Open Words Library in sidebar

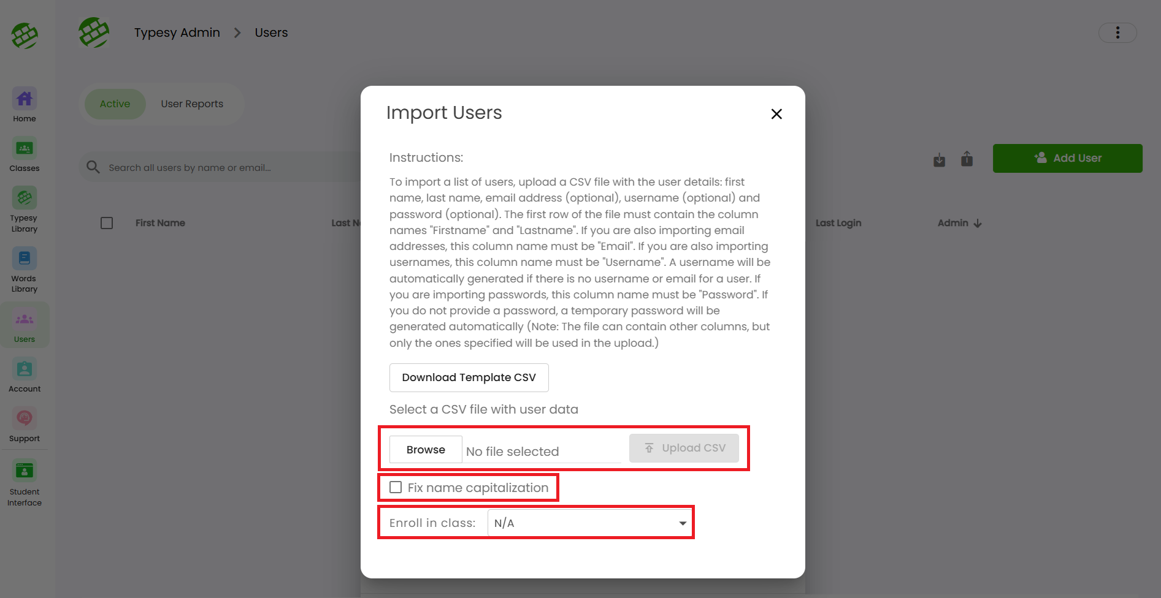tap(25, 259)
